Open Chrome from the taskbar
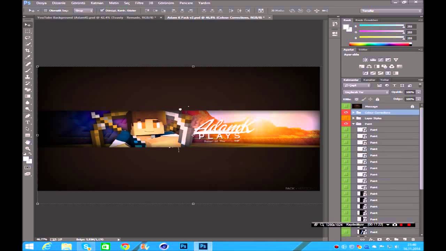Screen dimensions: 446x251 [x=125, y=246]
